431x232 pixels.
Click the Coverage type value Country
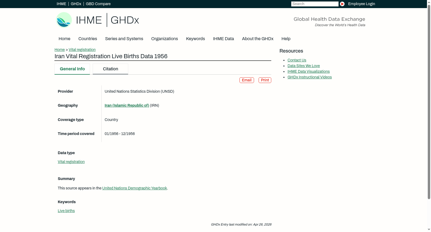(x=111, y=120)
